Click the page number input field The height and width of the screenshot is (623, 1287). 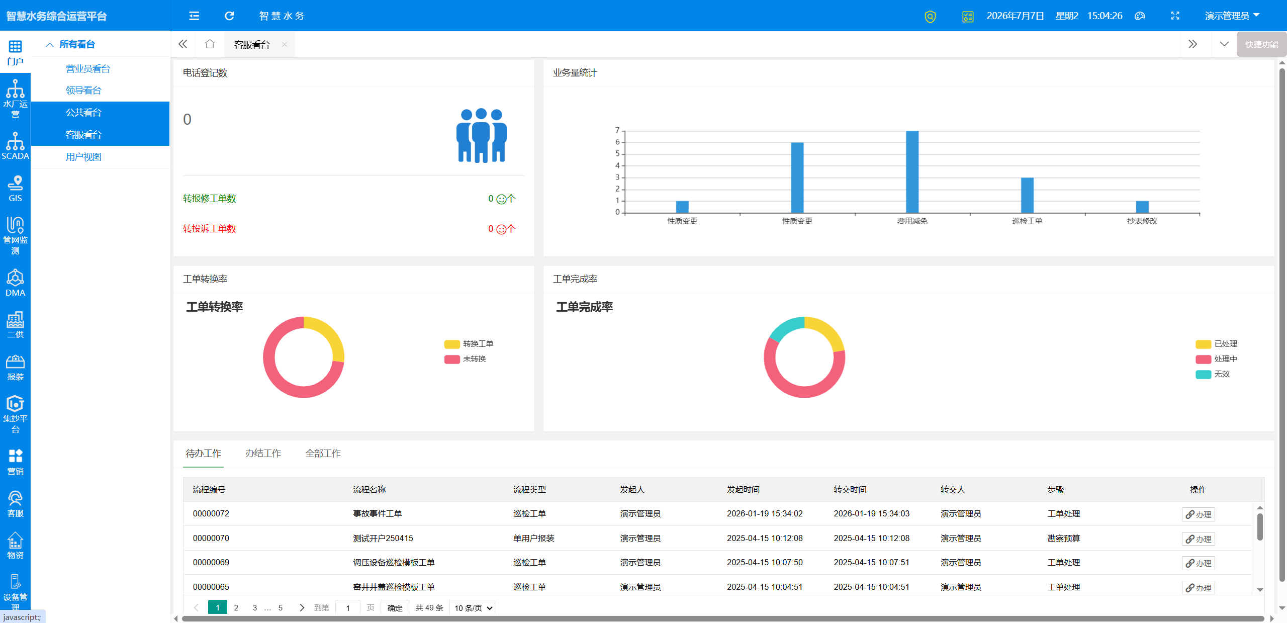348,608
